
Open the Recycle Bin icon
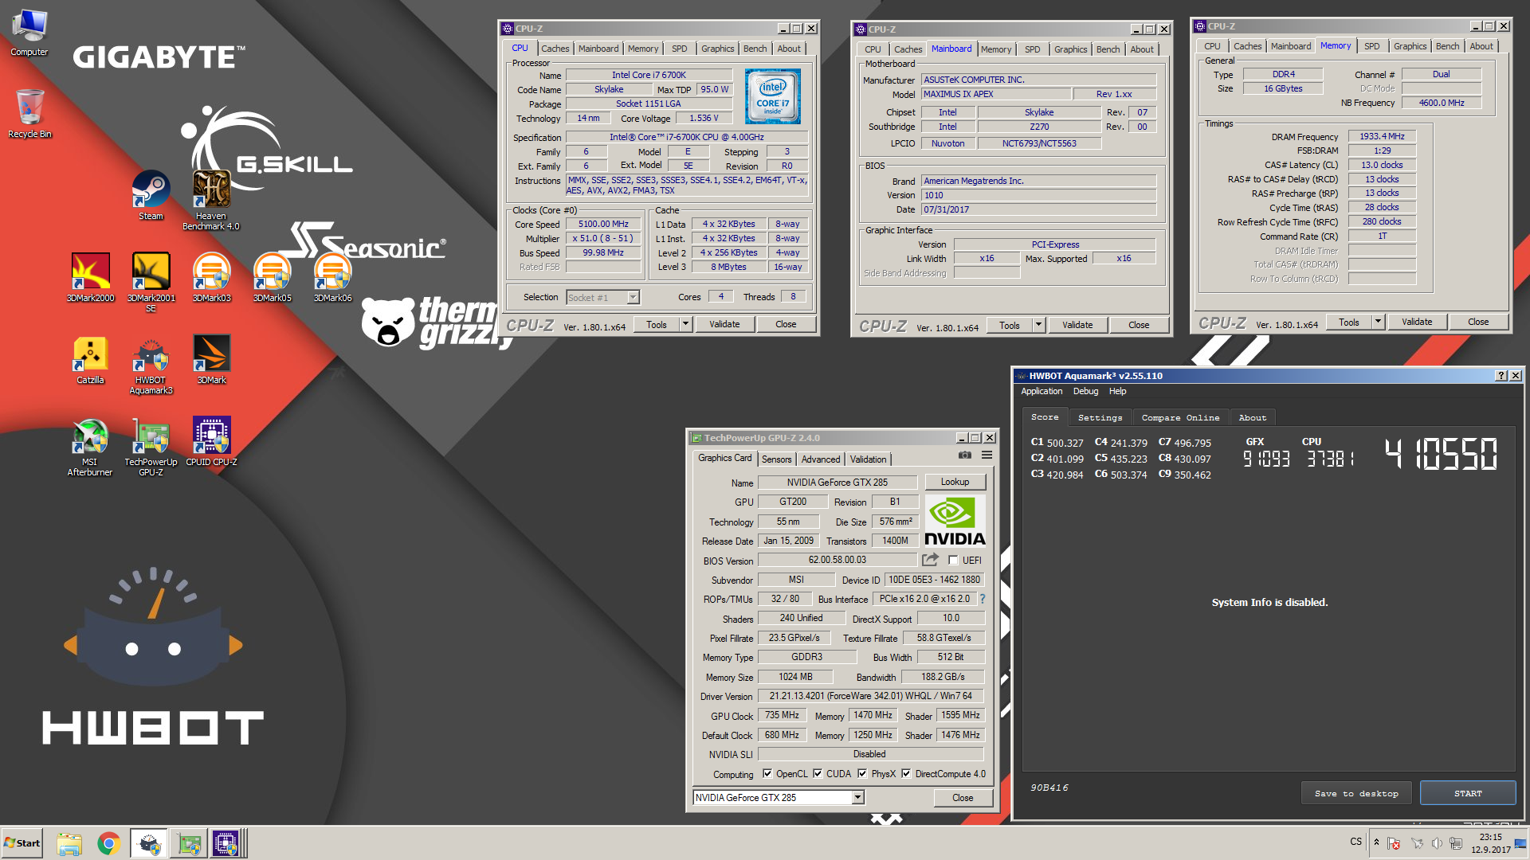tap(29, 113)
